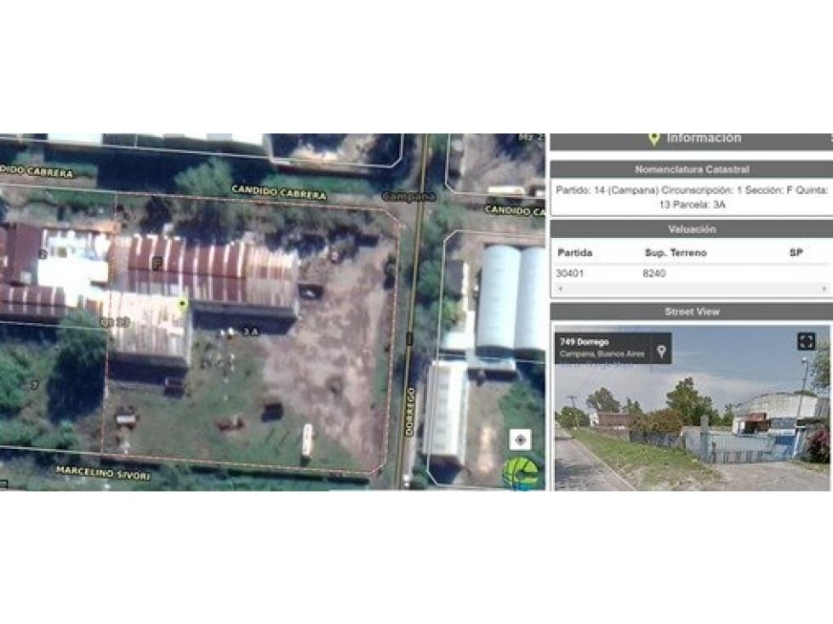The width and height of the screenshot is (833, 624).
Task: Toggle Street View fullscreen mode
Action: tap(806, 342)
